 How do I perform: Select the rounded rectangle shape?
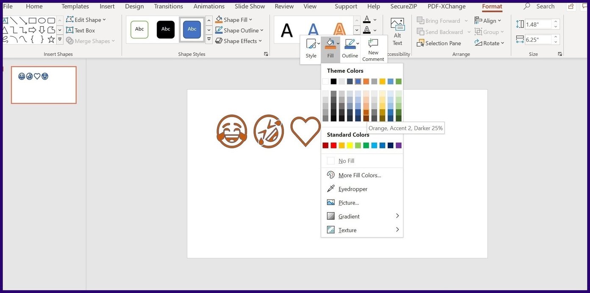tap(51, 20)
